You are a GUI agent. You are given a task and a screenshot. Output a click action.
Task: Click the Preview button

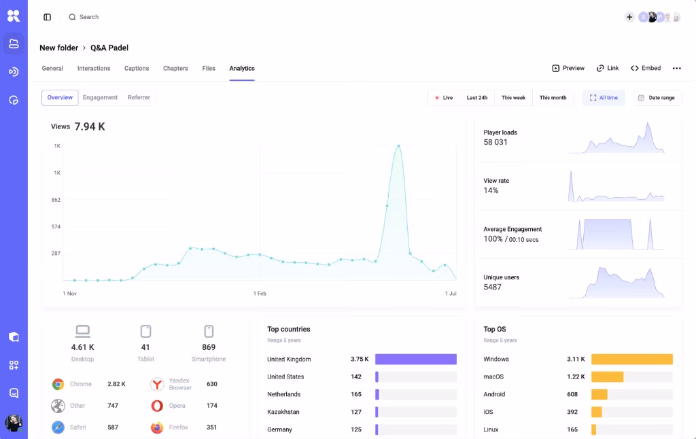coord(568,68)
